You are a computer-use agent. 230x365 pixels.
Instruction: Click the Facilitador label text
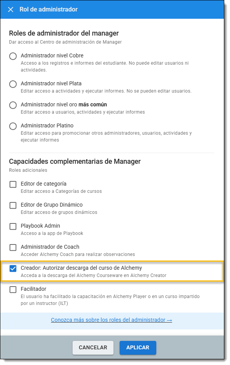[x=33, y=289]
